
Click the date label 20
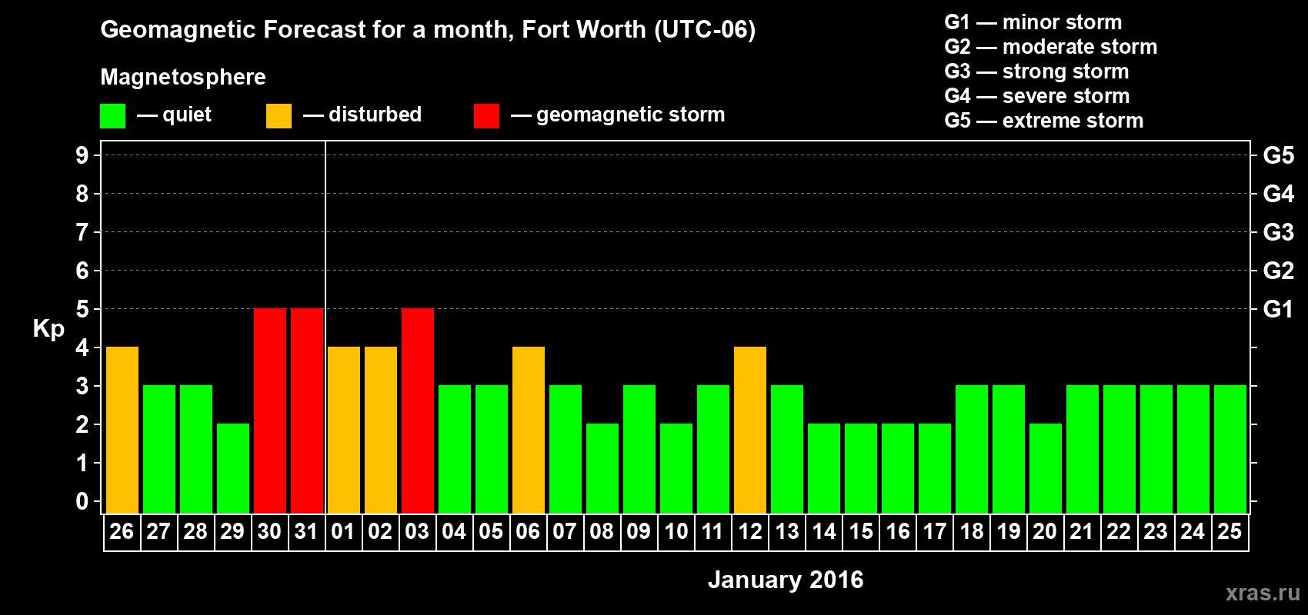point(1045,532)
